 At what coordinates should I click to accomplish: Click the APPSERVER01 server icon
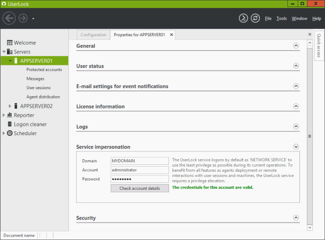pyautogui.click(x=16, y=61)
